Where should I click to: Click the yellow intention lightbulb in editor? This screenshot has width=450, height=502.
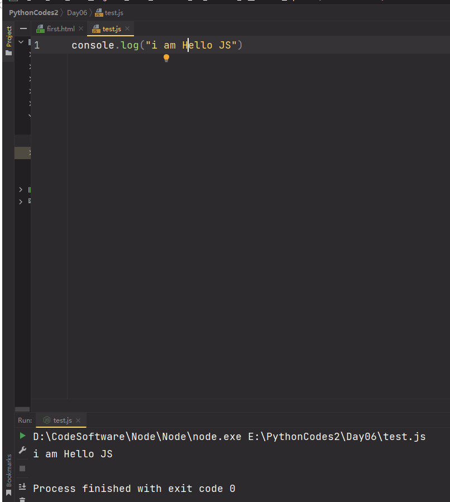(166, 58)
